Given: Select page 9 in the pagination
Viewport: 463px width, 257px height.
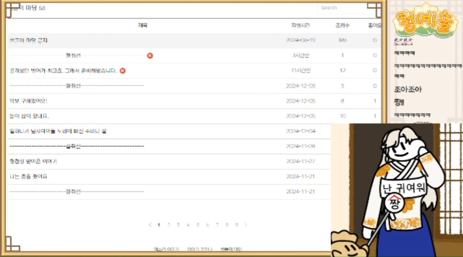Looking at the screenshot, I should click(236, 225).
